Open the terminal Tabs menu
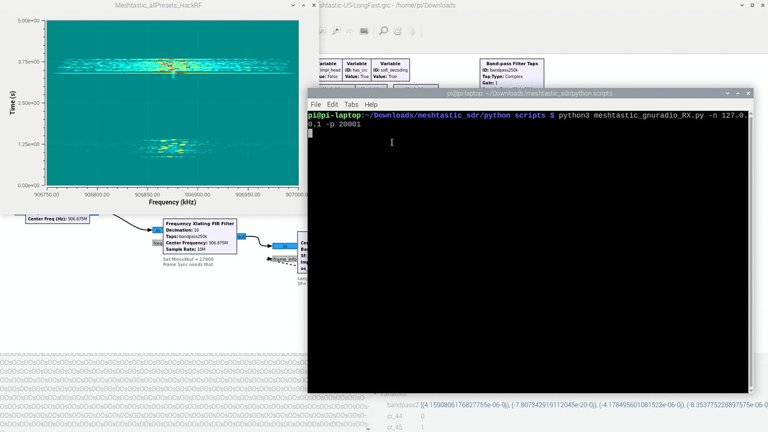 pyautogui.click(x=351, y=105)
